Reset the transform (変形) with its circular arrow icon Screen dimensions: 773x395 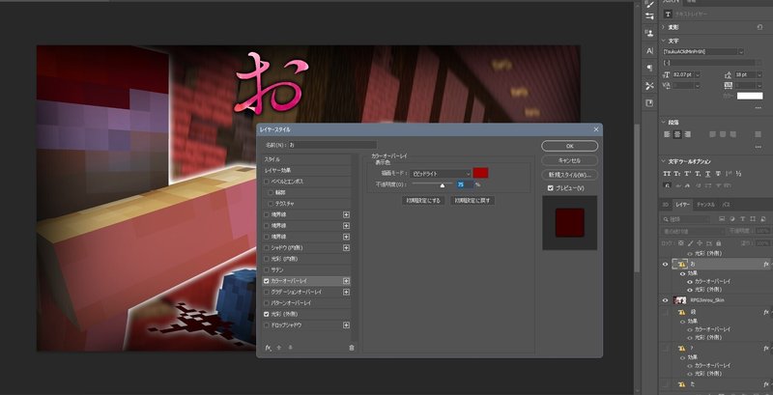(x=759, y=28)
